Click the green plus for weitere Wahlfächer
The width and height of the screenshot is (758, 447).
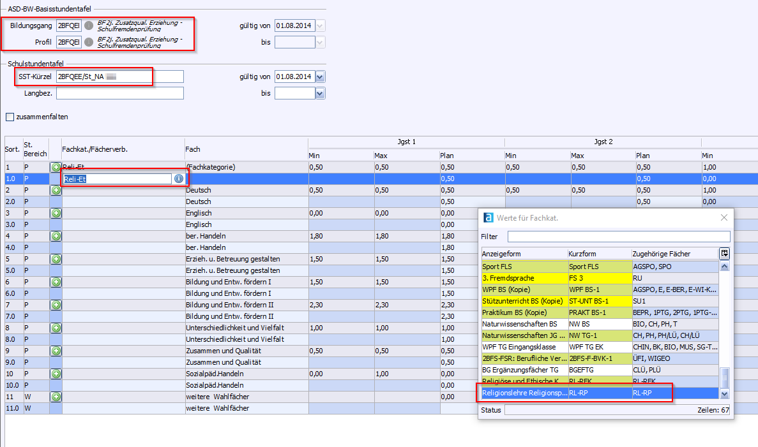point(56,397)
